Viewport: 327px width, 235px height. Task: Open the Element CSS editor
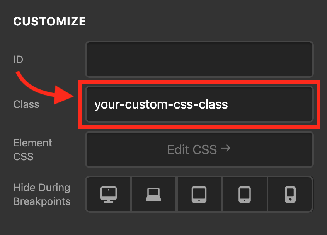pyautogui.click(x=199, y=149)
